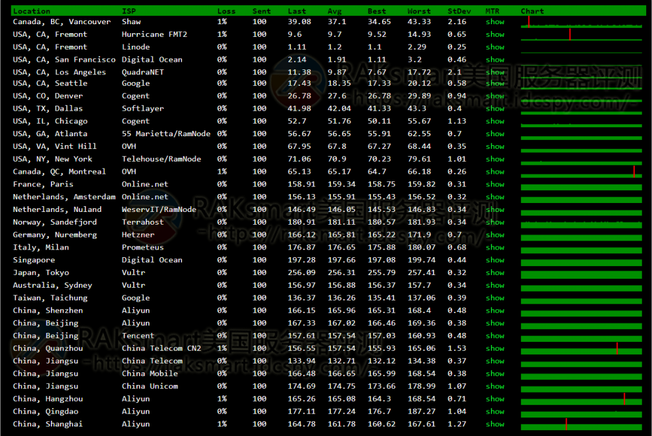The image size is (652, 436).
Task: Open show link for Dallas Softlayer
Action: click(x=495, y=108)
